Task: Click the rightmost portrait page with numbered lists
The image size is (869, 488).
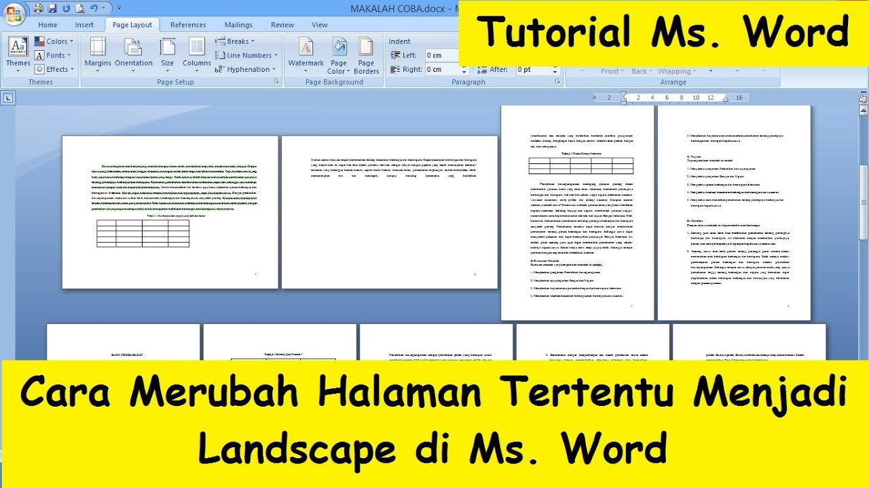Action: [x=734, y=213]
